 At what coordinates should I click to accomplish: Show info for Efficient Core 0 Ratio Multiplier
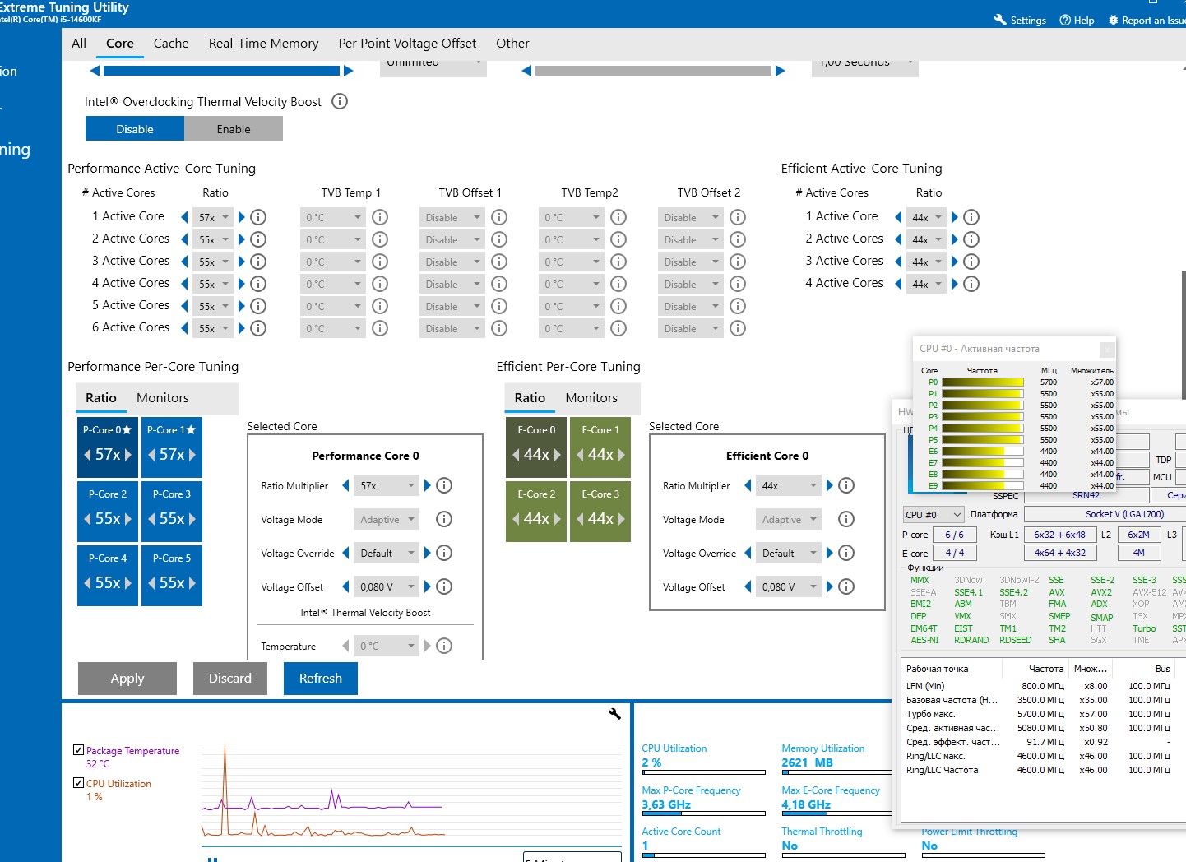coord(846,485)
